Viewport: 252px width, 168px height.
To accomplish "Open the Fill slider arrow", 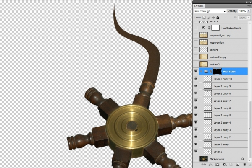I will click(249, 18).
